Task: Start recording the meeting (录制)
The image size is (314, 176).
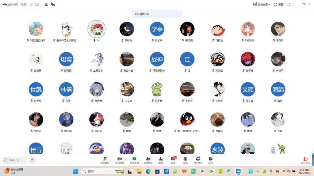Action: coord(185,160)
